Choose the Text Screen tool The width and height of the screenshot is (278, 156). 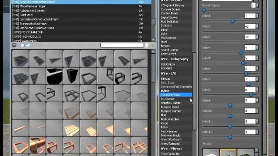point(169,54)
